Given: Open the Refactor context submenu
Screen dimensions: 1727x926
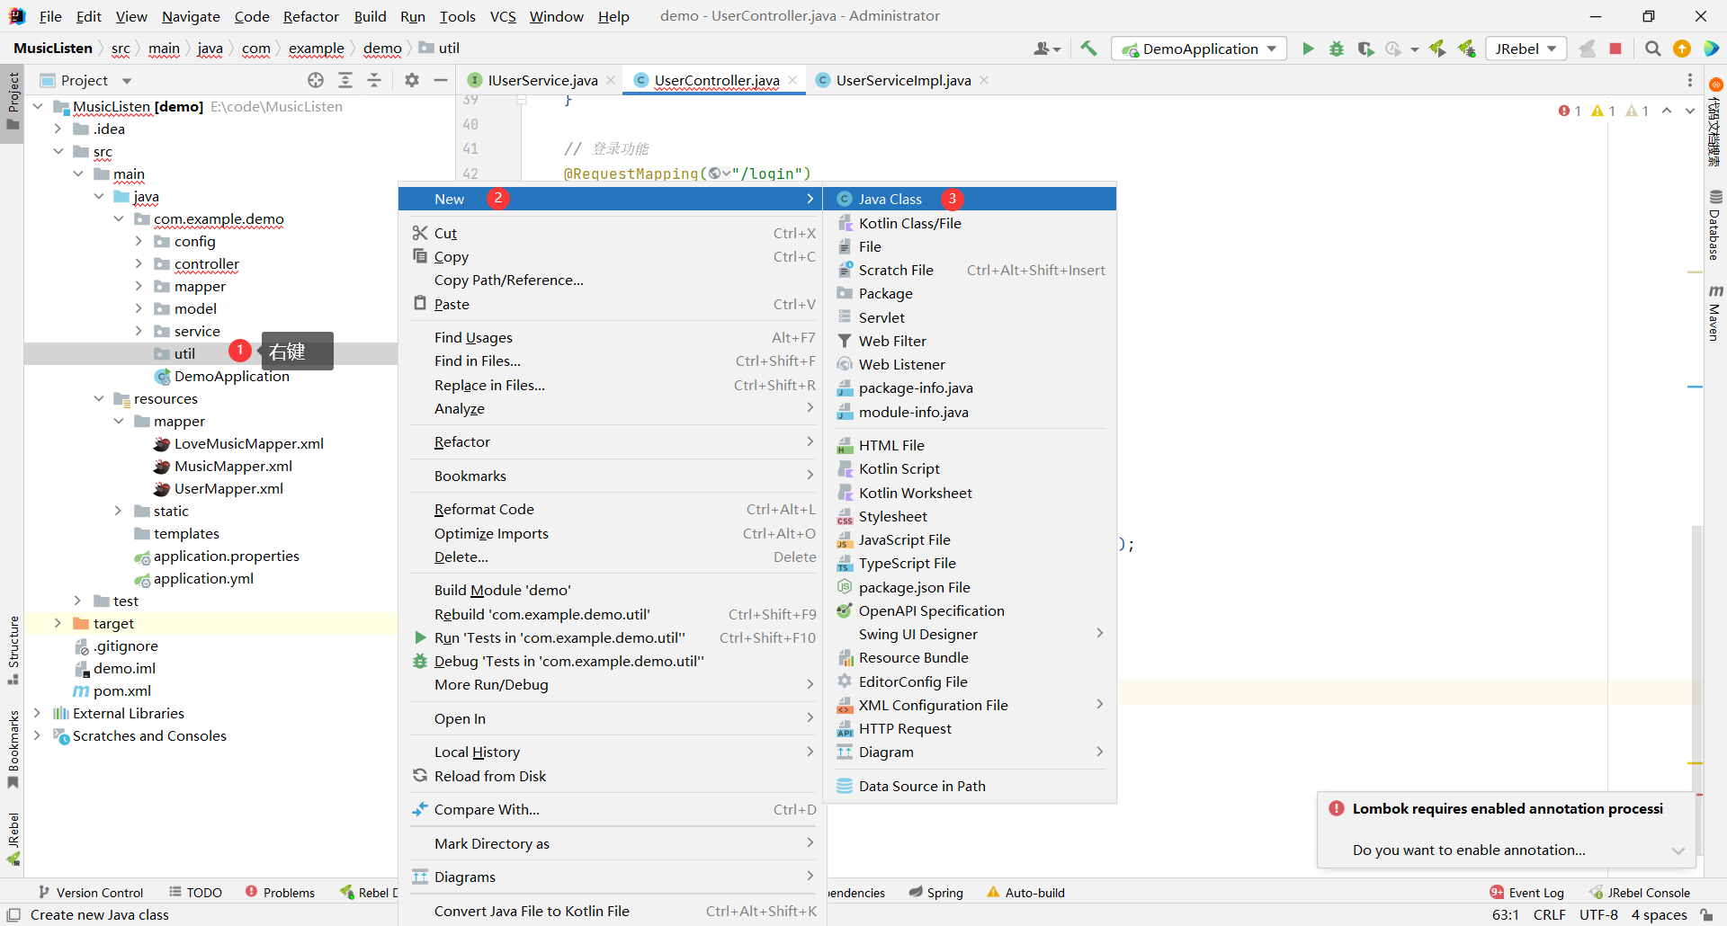Looking at the screenshot, I should [x=613, y=441].
